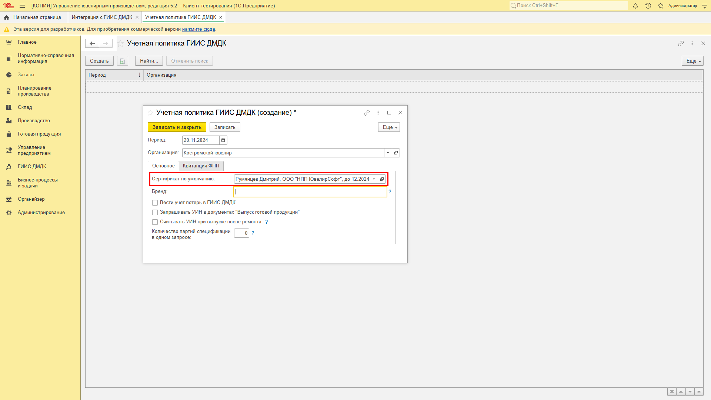Switch to the Квитанция ФПП tab
Screen dimensions: 711x400
pos(201,166)
